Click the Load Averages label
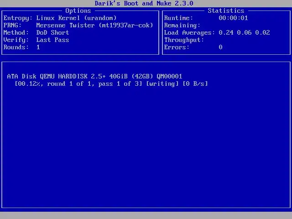The image size is (292, 219). 189,32
